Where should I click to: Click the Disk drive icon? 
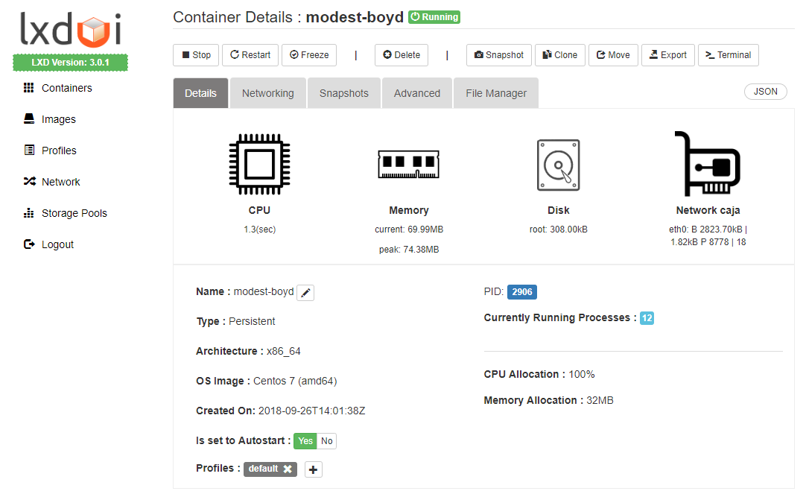pos(558,165)
